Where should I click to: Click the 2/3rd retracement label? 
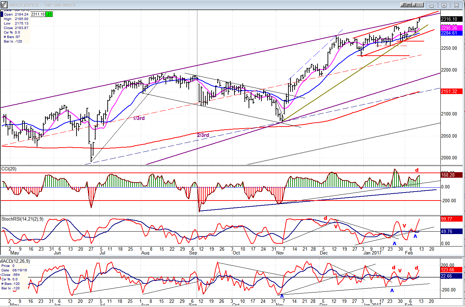[203, 135]
